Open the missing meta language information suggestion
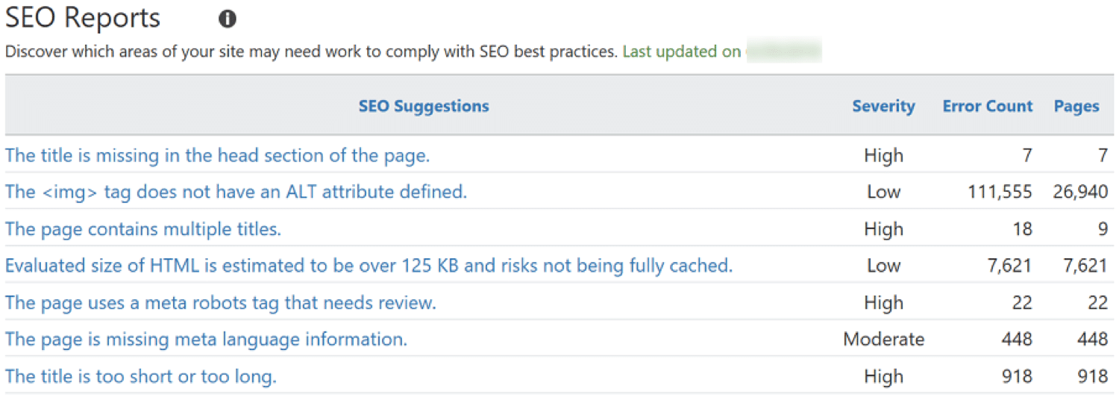Viewport: 1119px width, 397px height. [206, 340]
